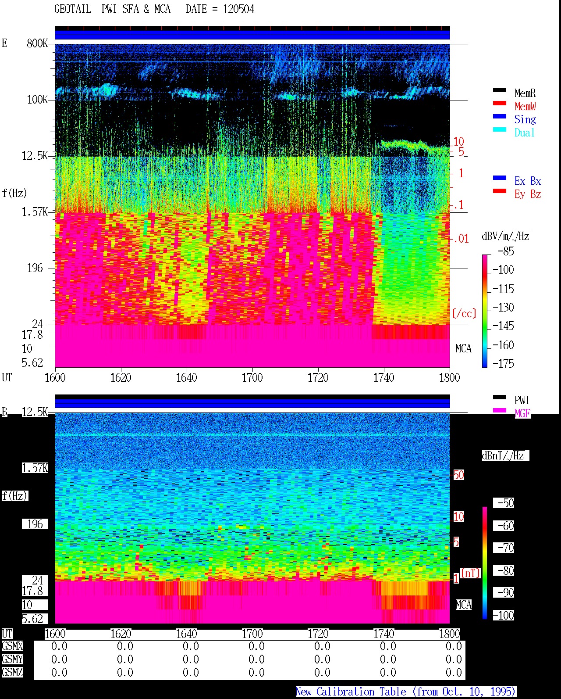
Task: Click the B panel 196 frequency label
Action: point(35,524)
